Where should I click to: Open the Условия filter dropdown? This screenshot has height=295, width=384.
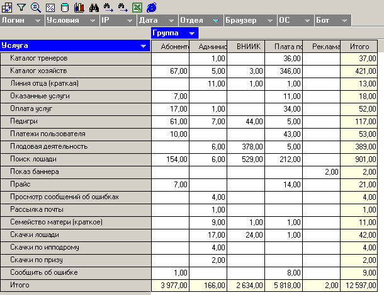(x=93, y=21)
